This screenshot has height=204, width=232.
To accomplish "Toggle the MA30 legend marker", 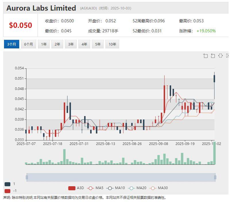I will click(158, 188).
